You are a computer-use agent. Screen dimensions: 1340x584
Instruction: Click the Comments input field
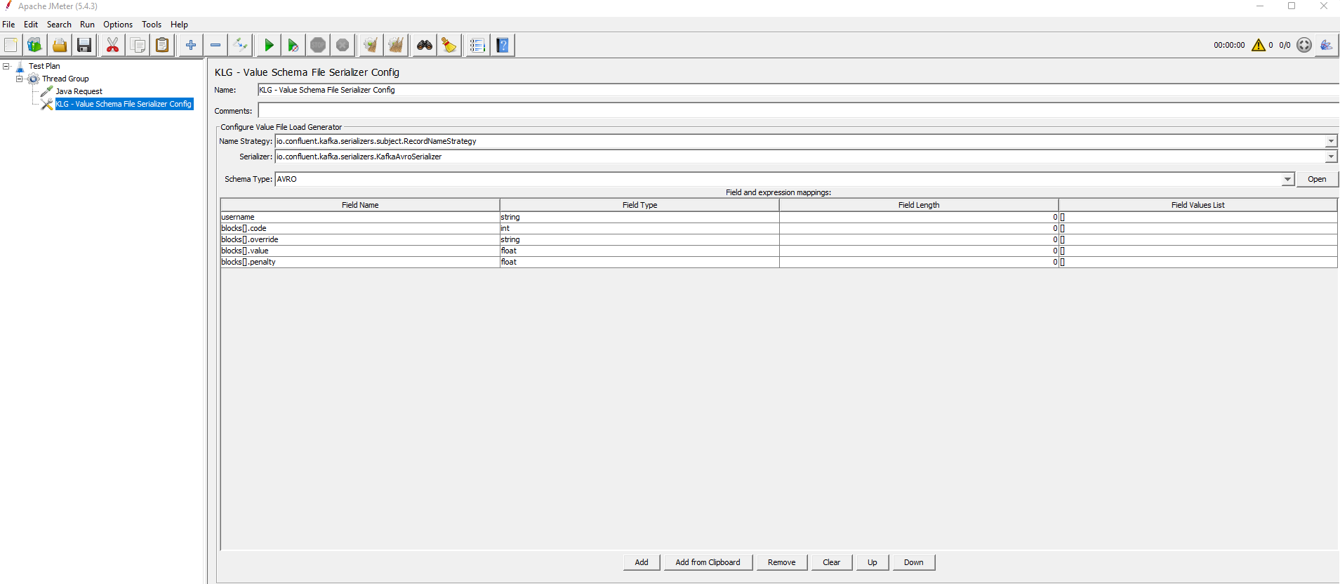pos(798,111)
